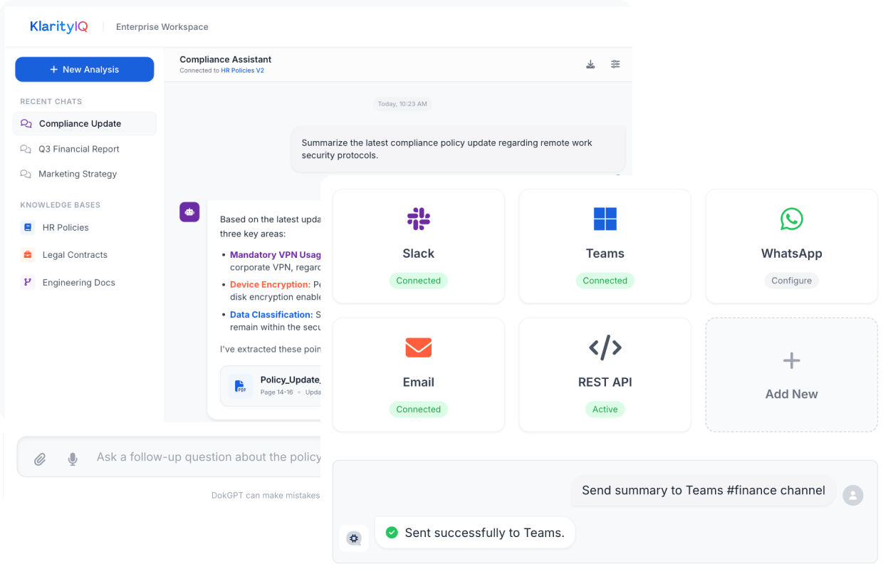Select the HR Policies knowledge base
The image size is (893, 579).
(x=66, y=227)
